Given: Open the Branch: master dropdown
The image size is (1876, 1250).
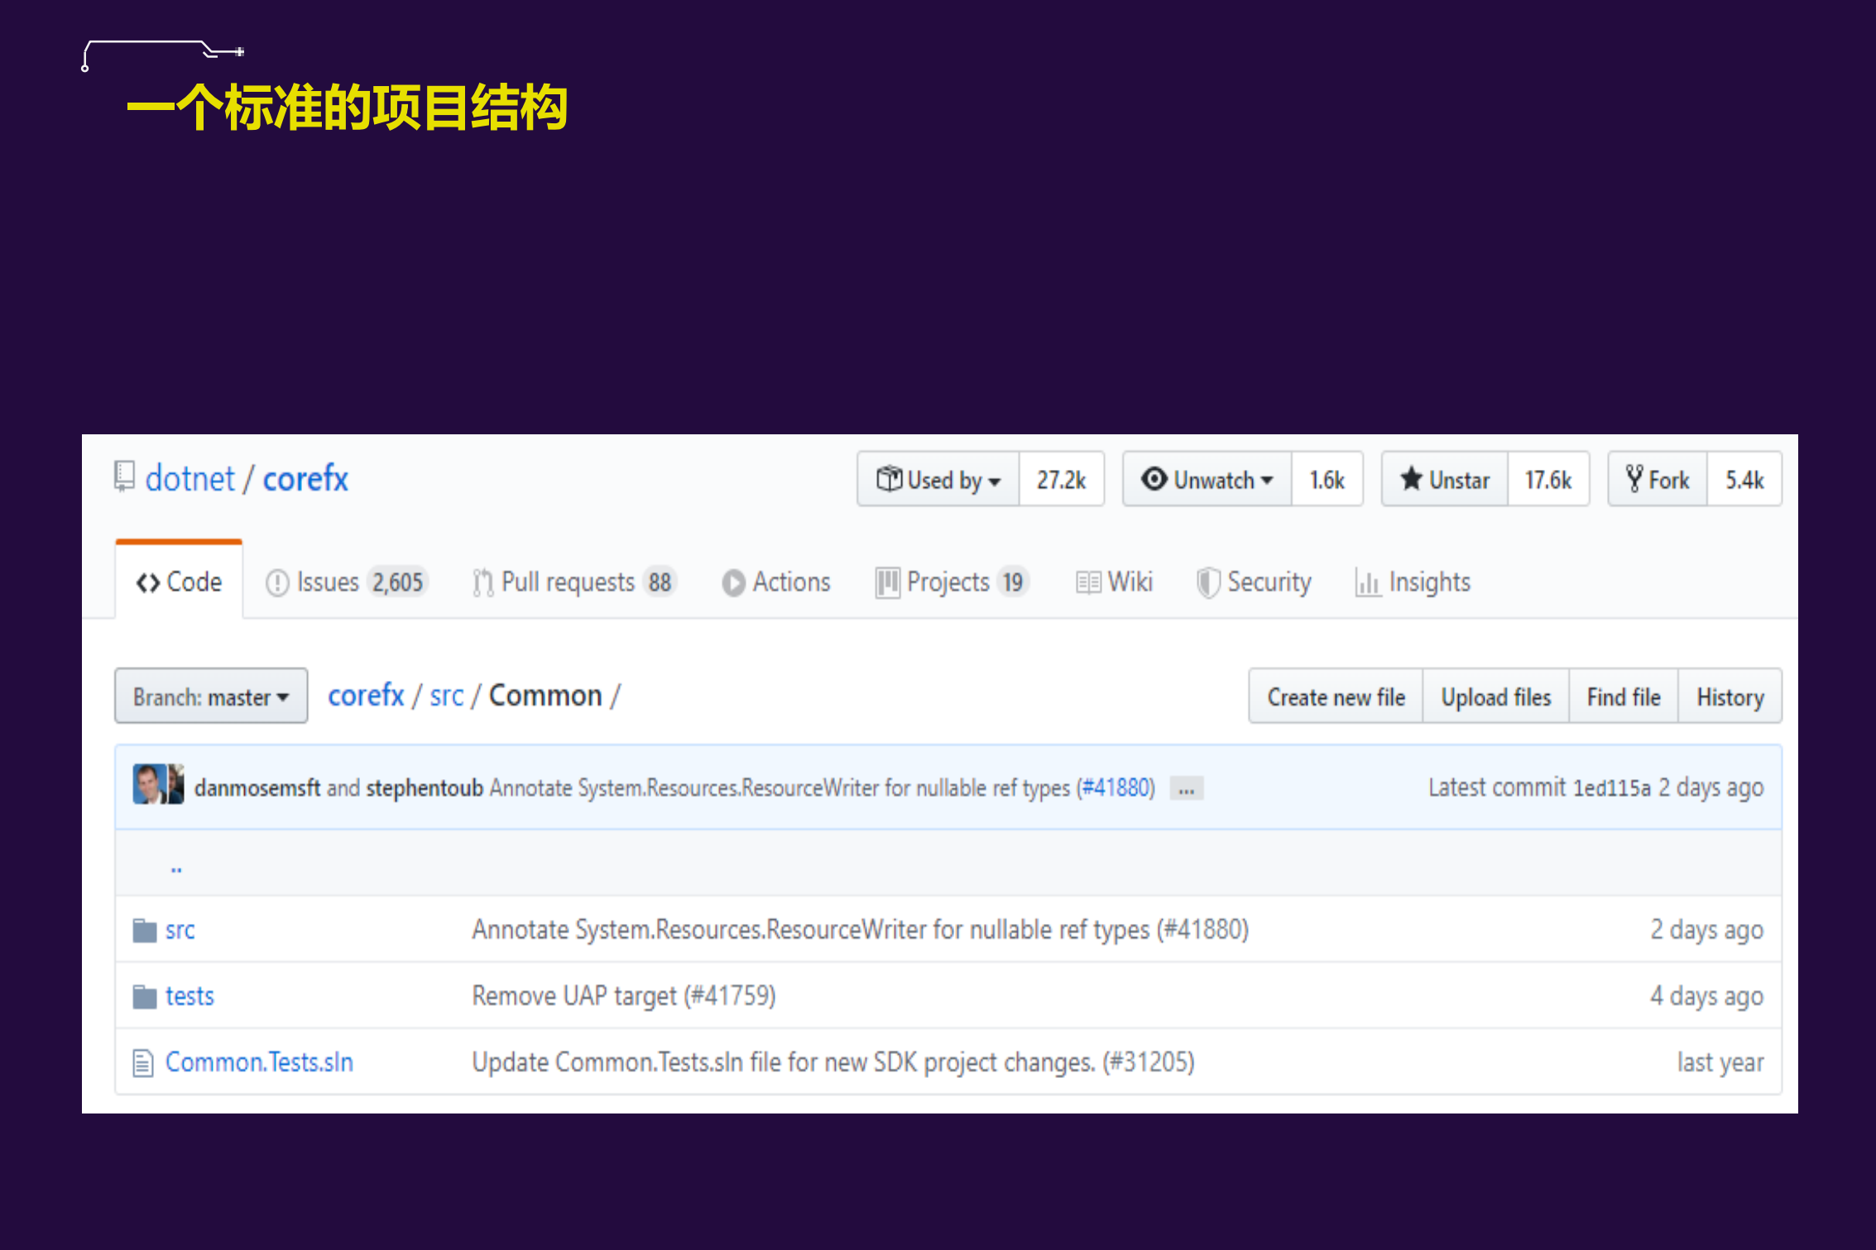Looking at the screenshot, I should (210, 696).
